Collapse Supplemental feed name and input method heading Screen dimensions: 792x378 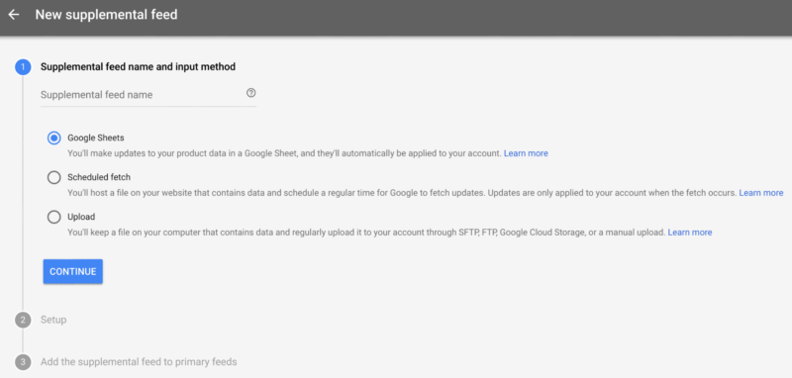(138, 66)
